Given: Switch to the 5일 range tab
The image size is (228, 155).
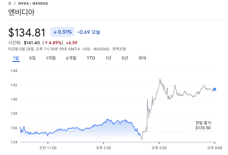Looking at the screenshot, I should click(x=32, y=58).
